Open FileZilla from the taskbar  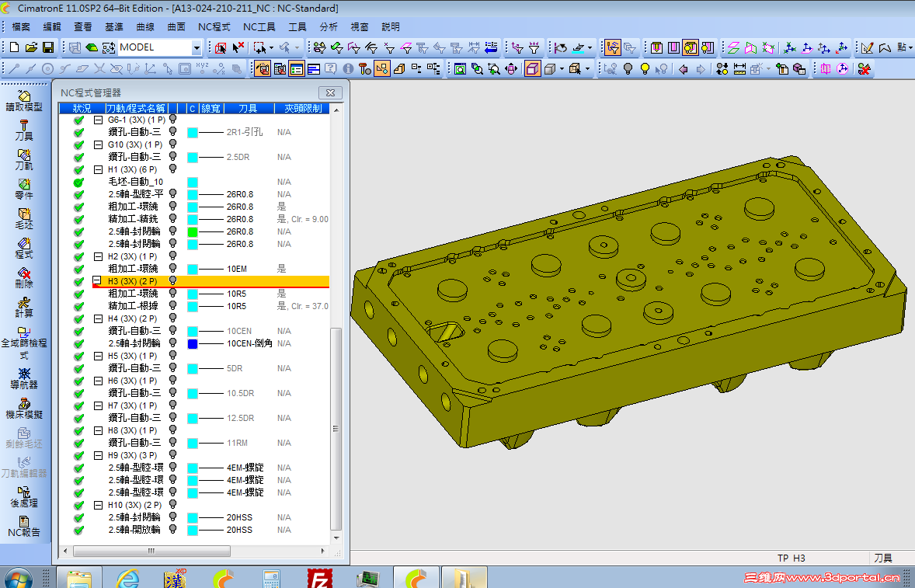[319, 579]
